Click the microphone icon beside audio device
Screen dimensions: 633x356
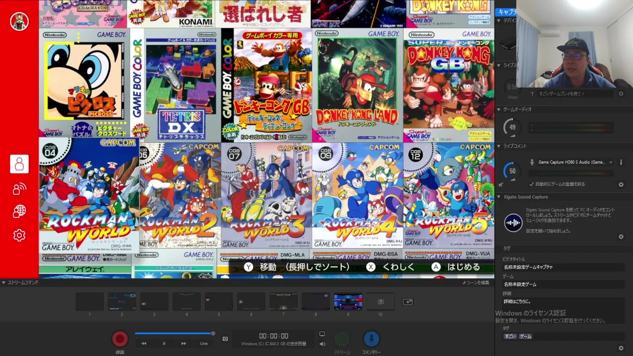(533, 162)
